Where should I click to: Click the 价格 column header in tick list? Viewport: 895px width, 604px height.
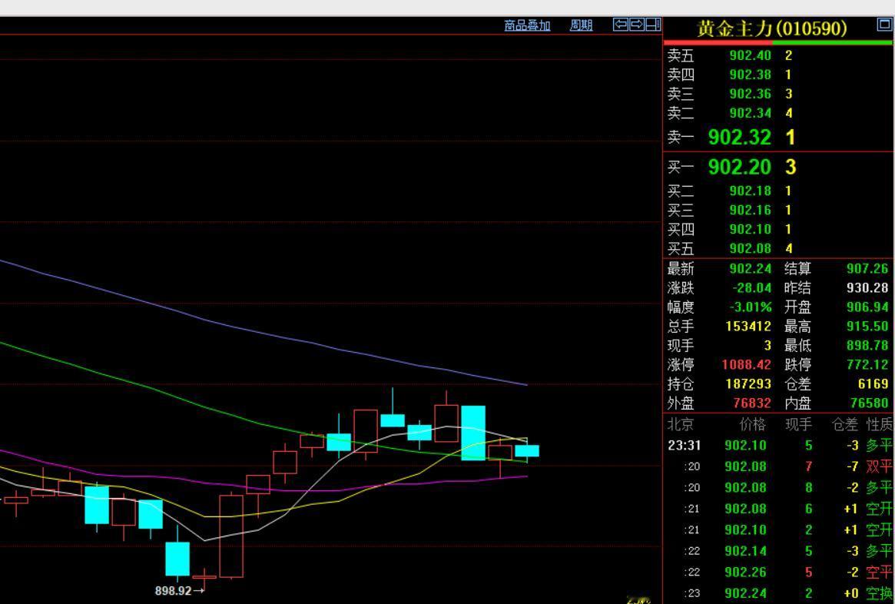[x=752, y=424]
